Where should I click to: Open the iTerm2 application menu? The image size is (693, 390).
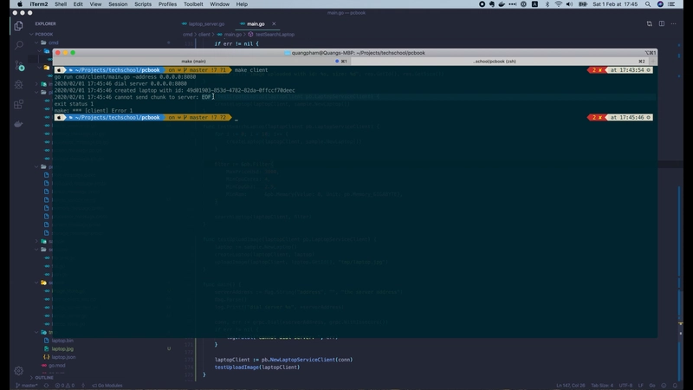coord(38,4)
